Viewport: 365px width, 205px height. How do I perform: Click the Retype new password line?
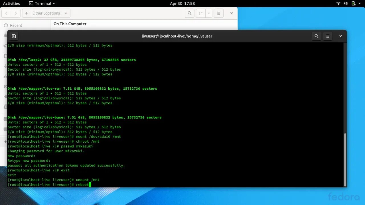pyautogui.click(x=29, y=161)
